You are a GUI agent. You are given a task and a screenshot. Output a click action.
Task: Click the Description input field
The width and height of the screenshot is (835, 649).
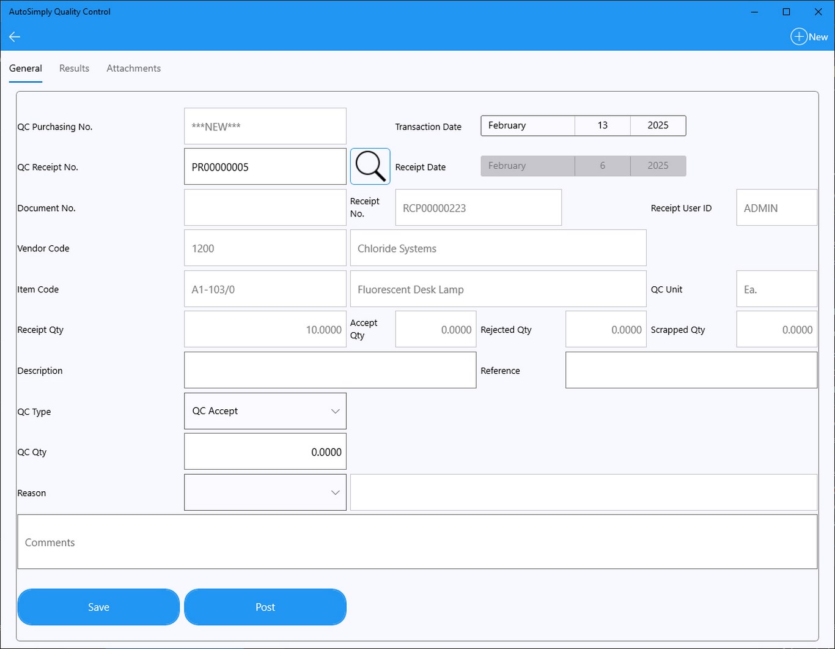(x=330, y=370)
